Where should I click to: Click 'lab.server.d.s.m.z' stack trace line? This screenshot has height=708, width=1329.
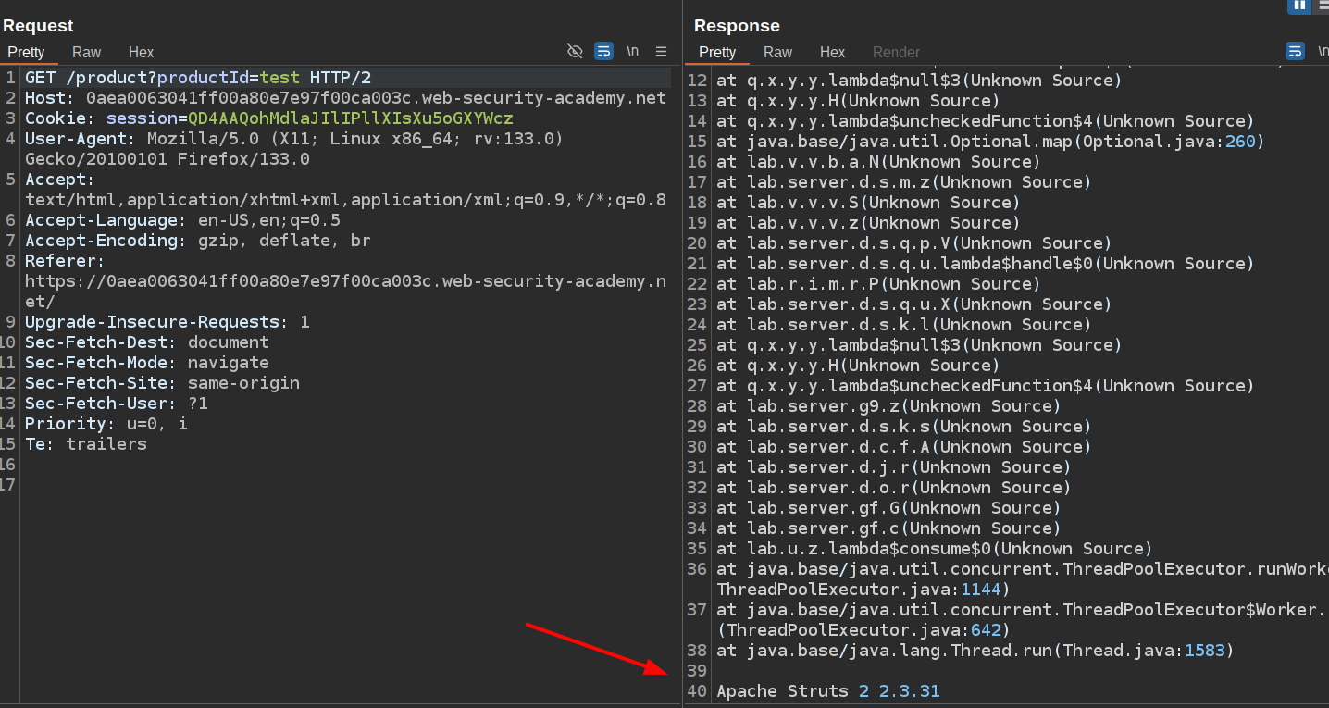(904, 182)
